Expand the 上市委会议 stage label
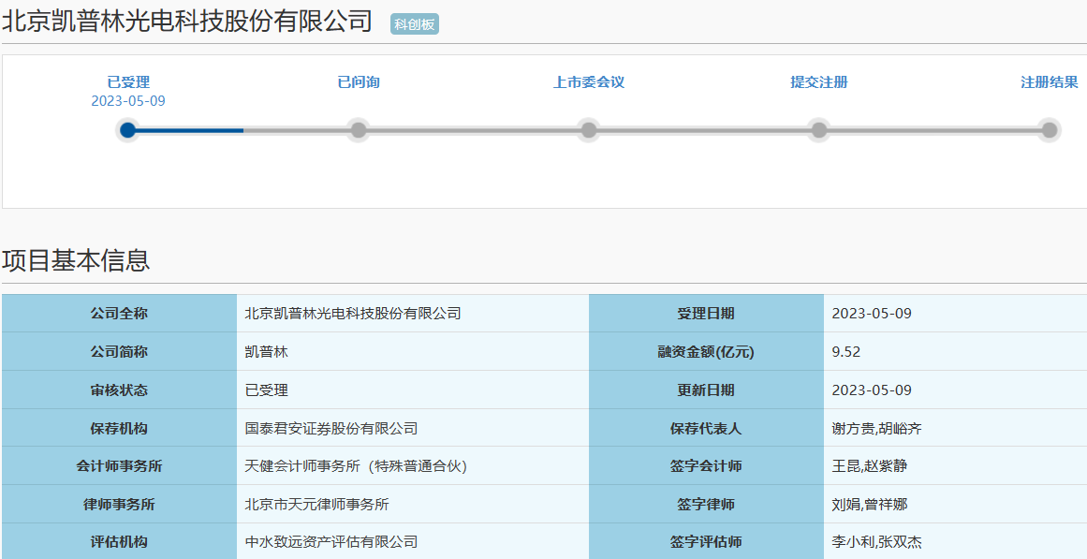 tap(588, 81)
